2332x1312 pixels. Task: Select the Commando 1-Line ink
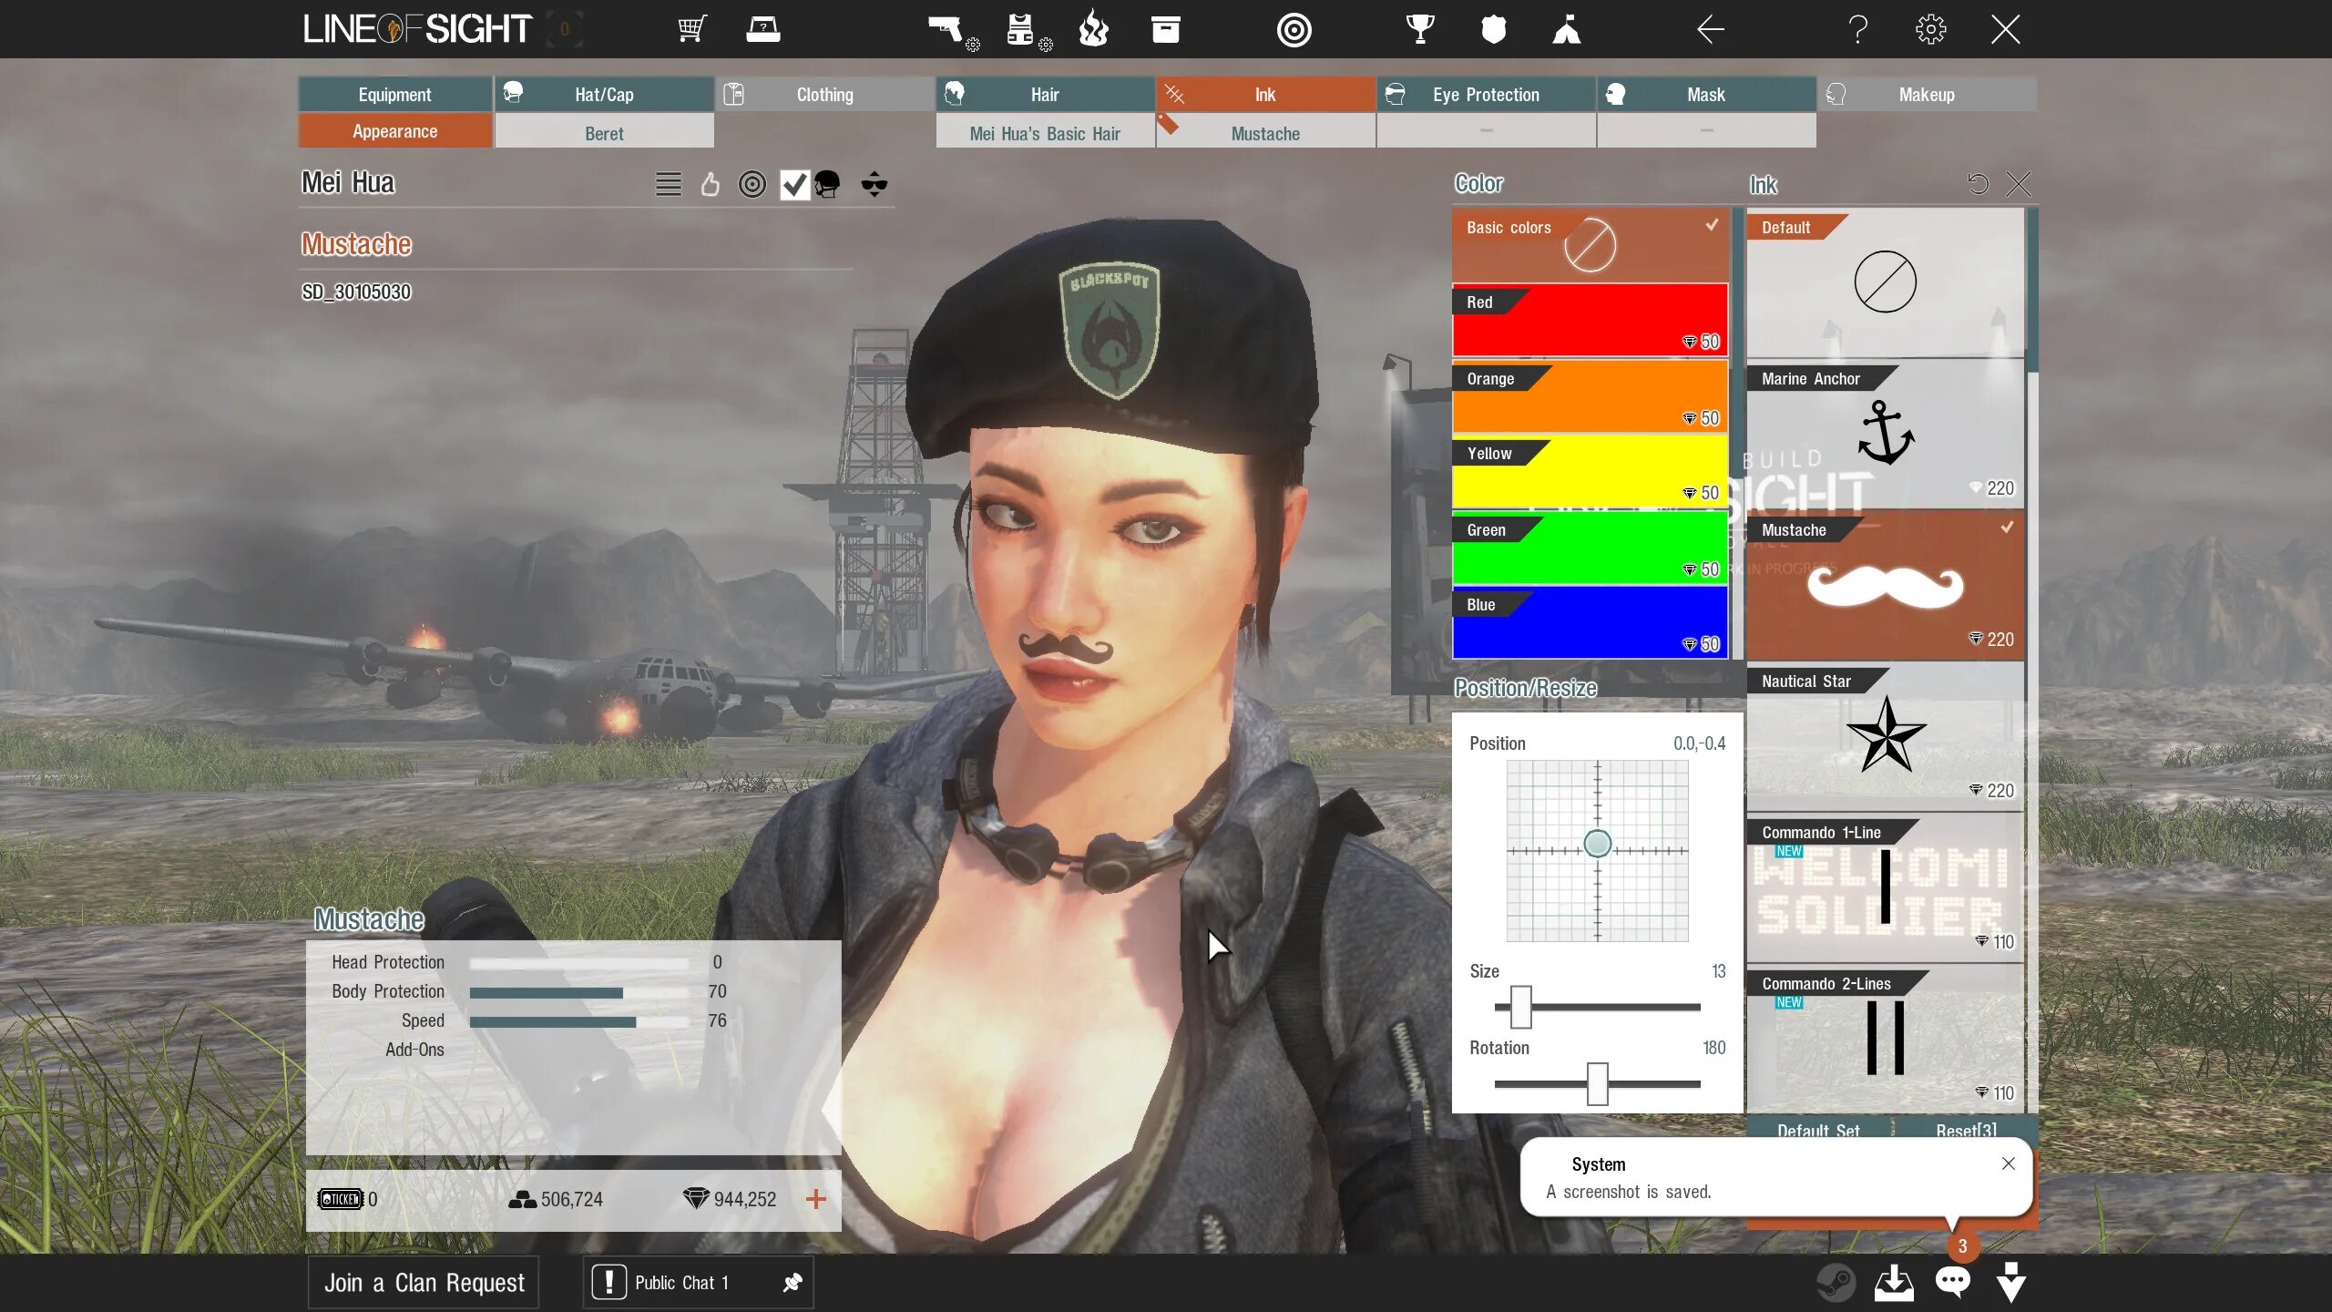(1885, 888)
